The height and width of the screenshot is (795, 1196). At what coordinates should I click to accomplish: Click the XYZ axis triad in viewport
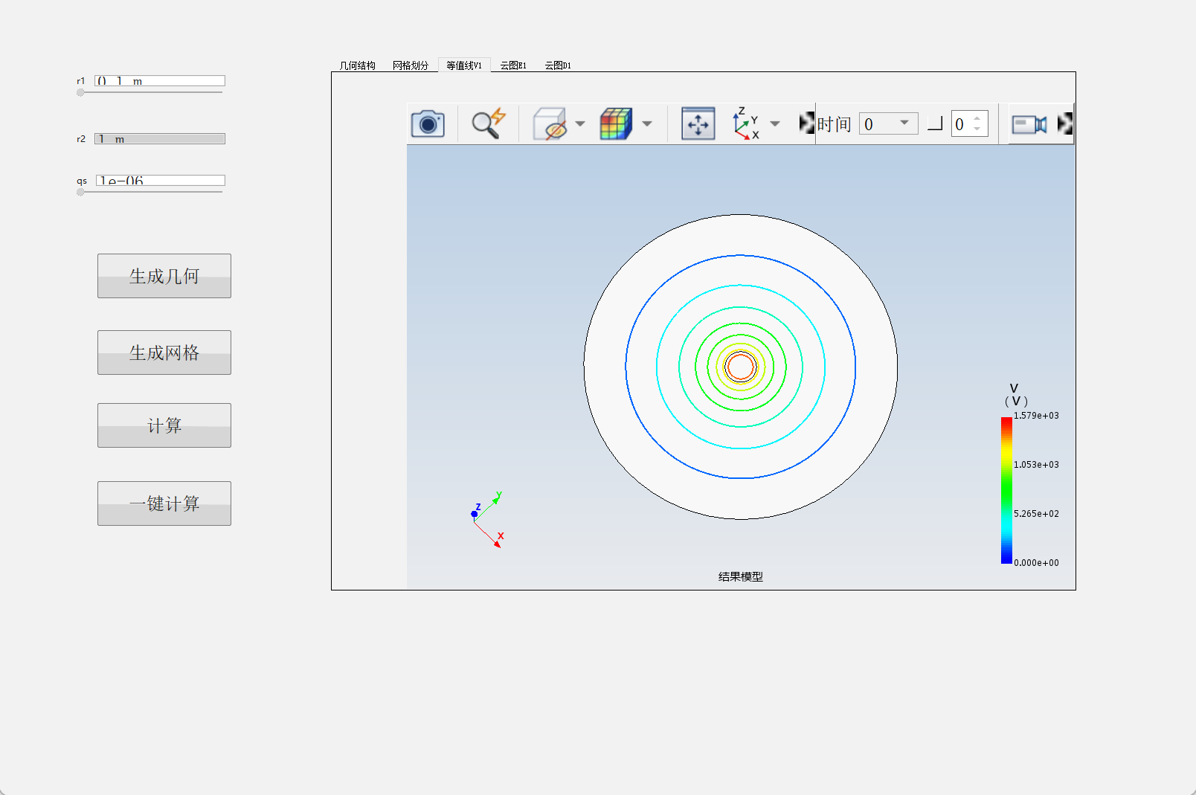point(488,520)
